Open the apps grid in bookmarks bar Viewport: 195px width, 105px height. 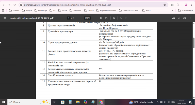point(3,10)
